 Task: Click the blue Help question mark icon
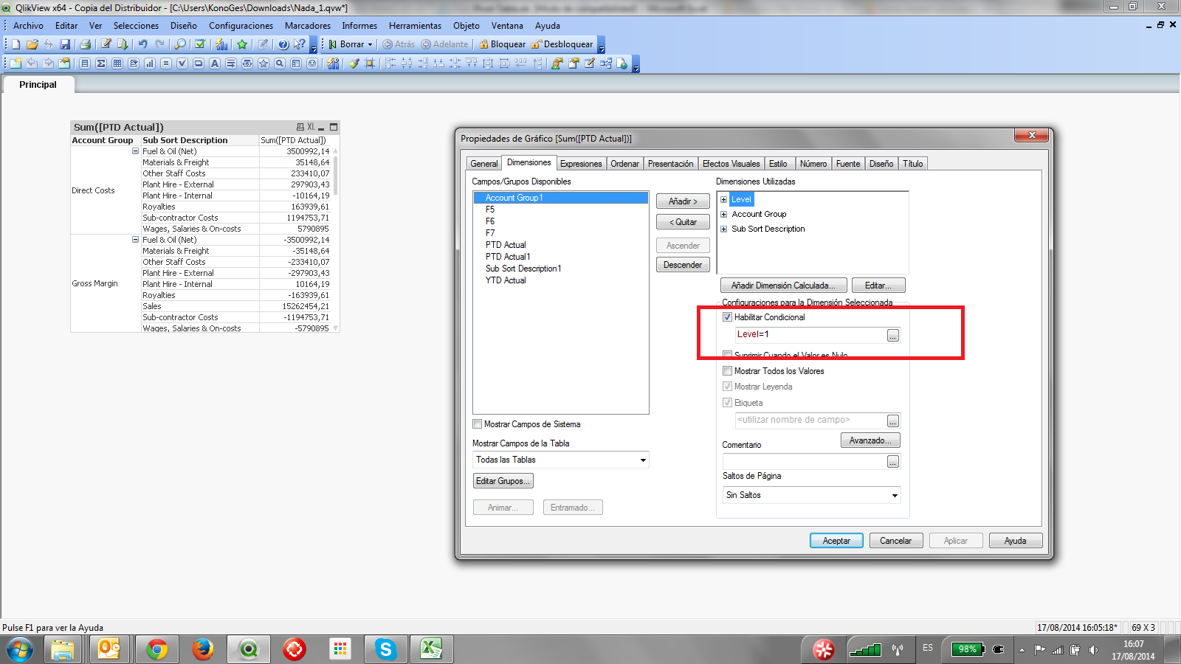(283, 44)
